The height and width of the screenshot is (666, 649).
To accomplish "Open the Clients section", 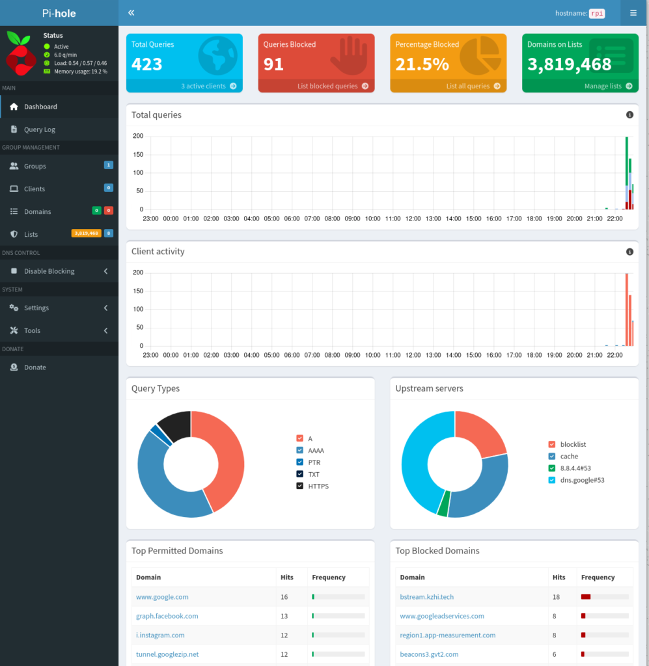I will coord(14,189).
